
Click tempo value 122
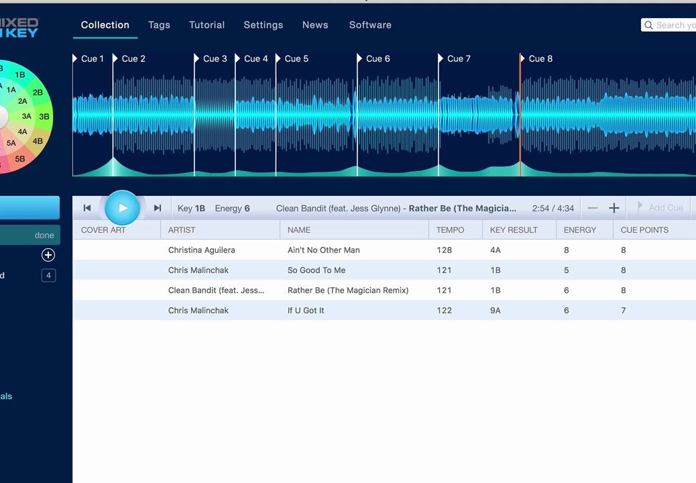tap(445, 311)
